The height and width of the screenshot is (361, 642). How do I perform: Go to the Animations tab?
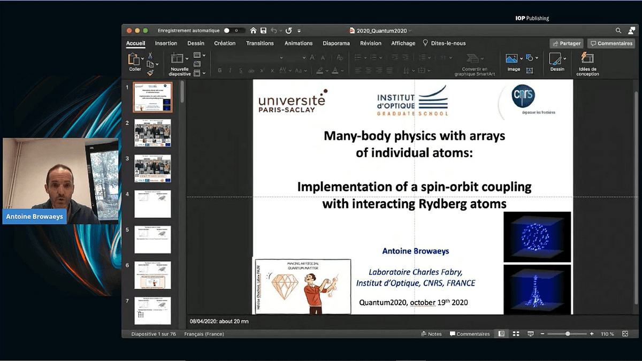pos(299,43)
